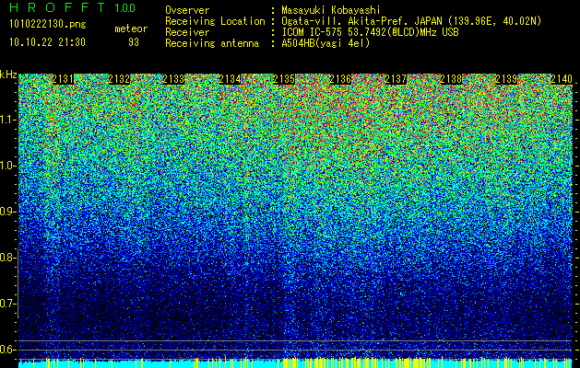This screenshot has height=368, width=580.
Task: Click the 0.8 frequency axis label
Action: (7, 258)
